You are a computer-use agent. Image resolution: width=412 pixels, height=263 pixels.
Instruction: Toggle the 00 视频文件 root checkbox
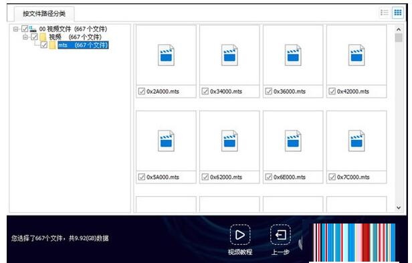[25, 29]
